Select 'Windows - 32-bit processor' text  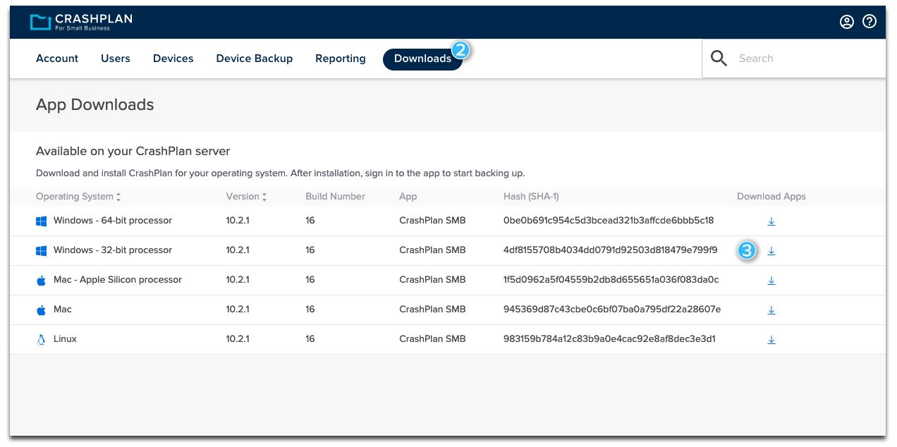113,250
